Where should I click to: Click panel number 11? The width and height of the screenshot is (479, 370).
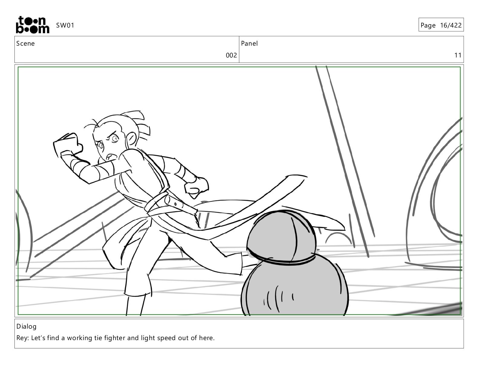pyautogui.click(x=458, y=55)
